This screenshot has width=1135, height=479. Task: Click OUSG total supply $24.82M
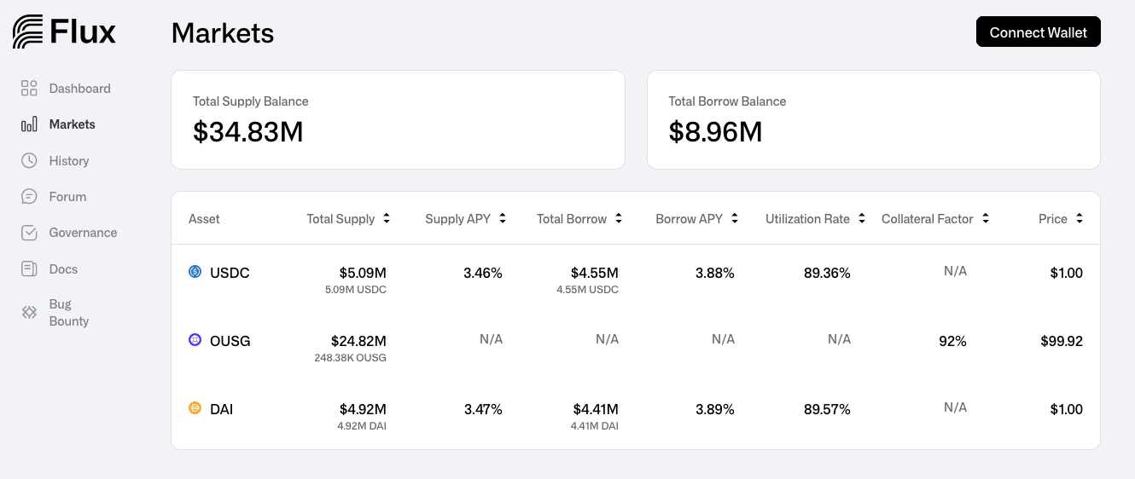pyautogui.click(x=358, y=341)
